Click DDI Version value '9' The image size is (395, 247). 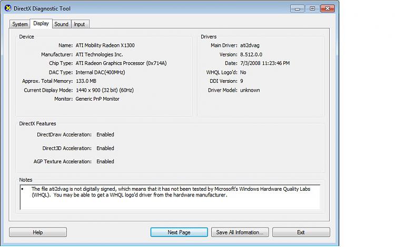click(x=242, y=81)
